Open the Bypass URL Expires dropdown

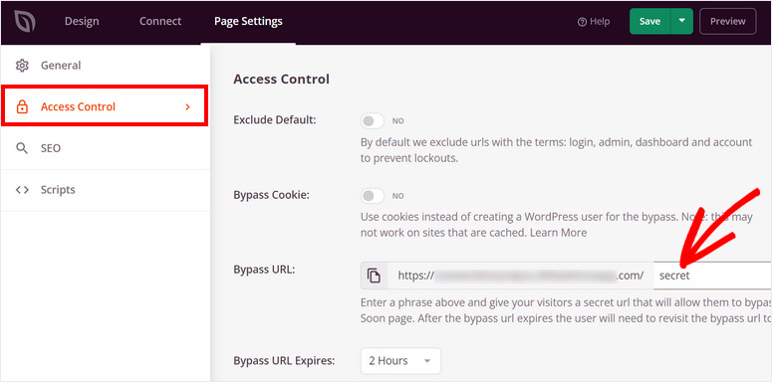[x=400, y=361]
